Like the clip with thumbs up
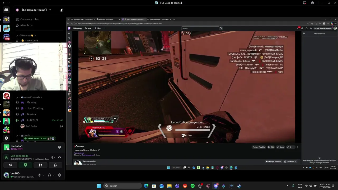 click(x=289, y=147)
